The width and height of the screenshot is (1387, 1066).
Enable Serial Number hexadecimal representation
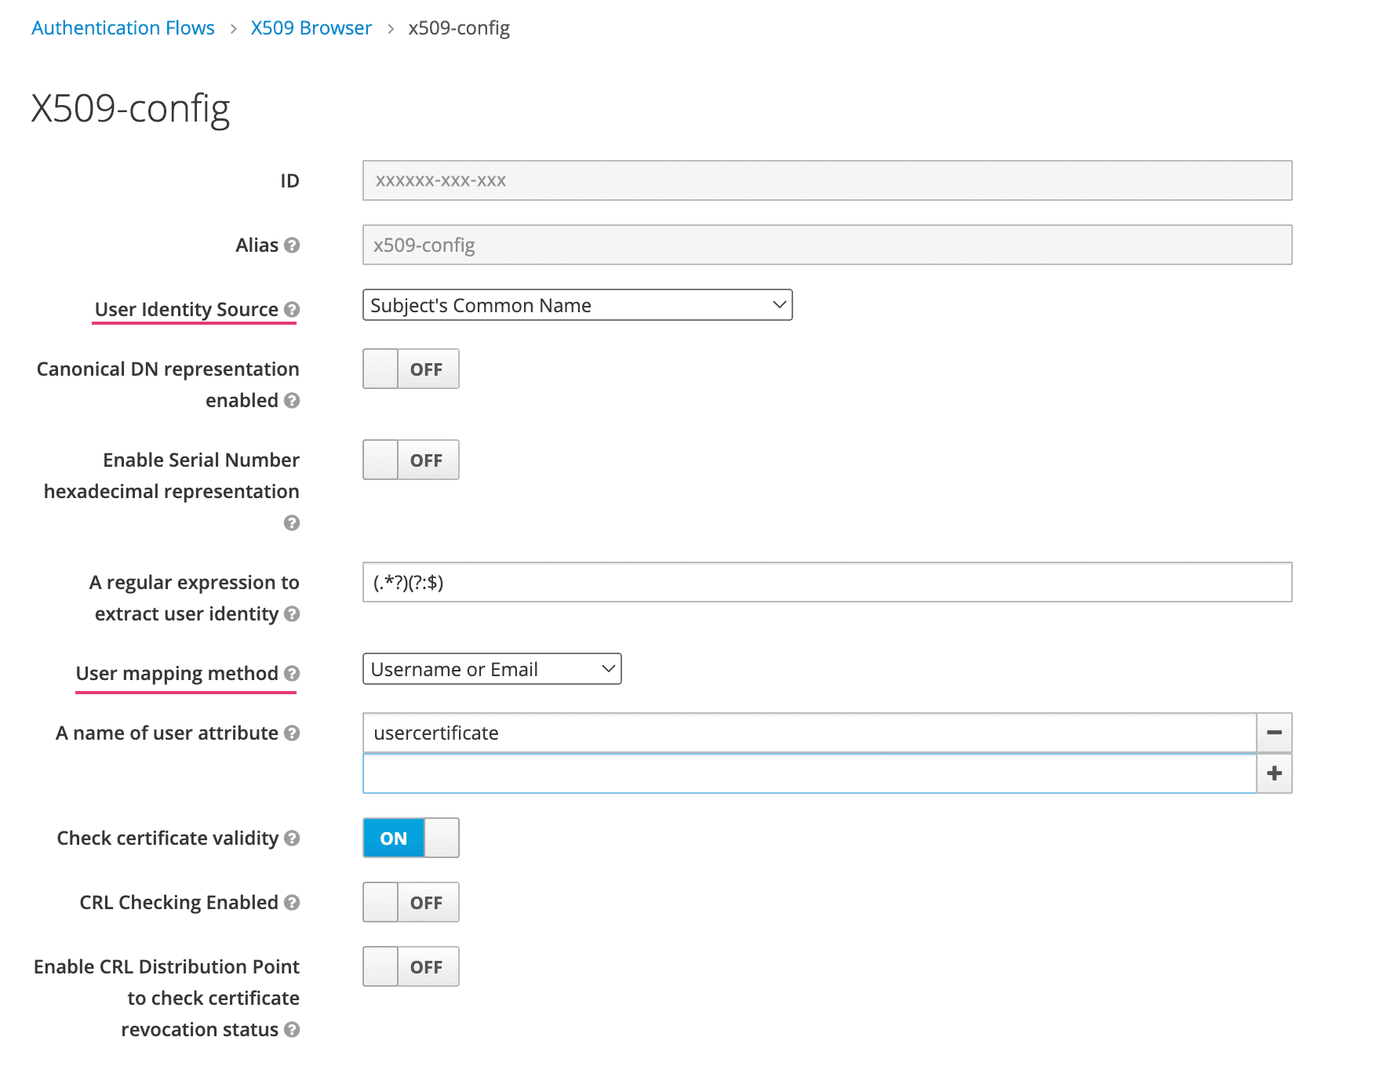(x=410, y=460)
